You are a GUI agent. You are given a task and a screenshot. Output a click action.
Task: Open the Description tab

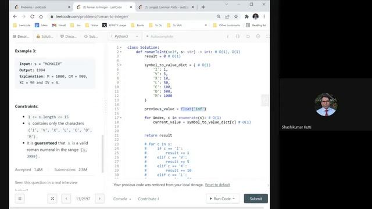coord(21,36)
